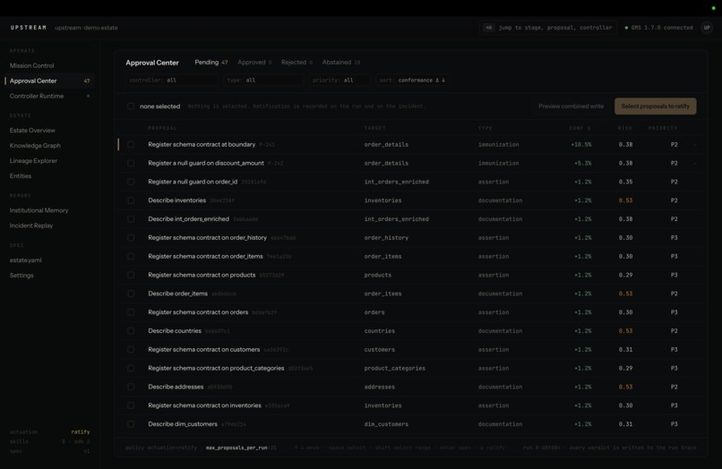Expand arrow on the 'null guard on discount_amount' row
The height and width of the screenshot is (469, 722).
695,163
